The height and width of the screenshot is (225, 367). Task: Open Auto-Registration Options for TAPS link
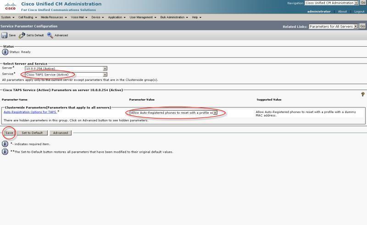click(30, 112)
